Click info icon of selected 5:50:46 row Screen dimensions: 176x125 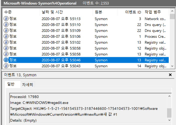tap(6, 60)
